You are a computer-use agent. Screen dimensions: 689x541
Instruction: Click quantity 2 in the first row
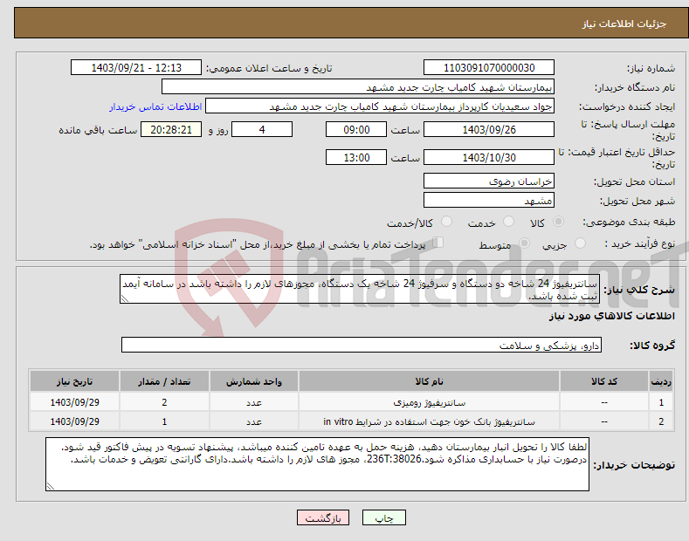tap(164, 402)
